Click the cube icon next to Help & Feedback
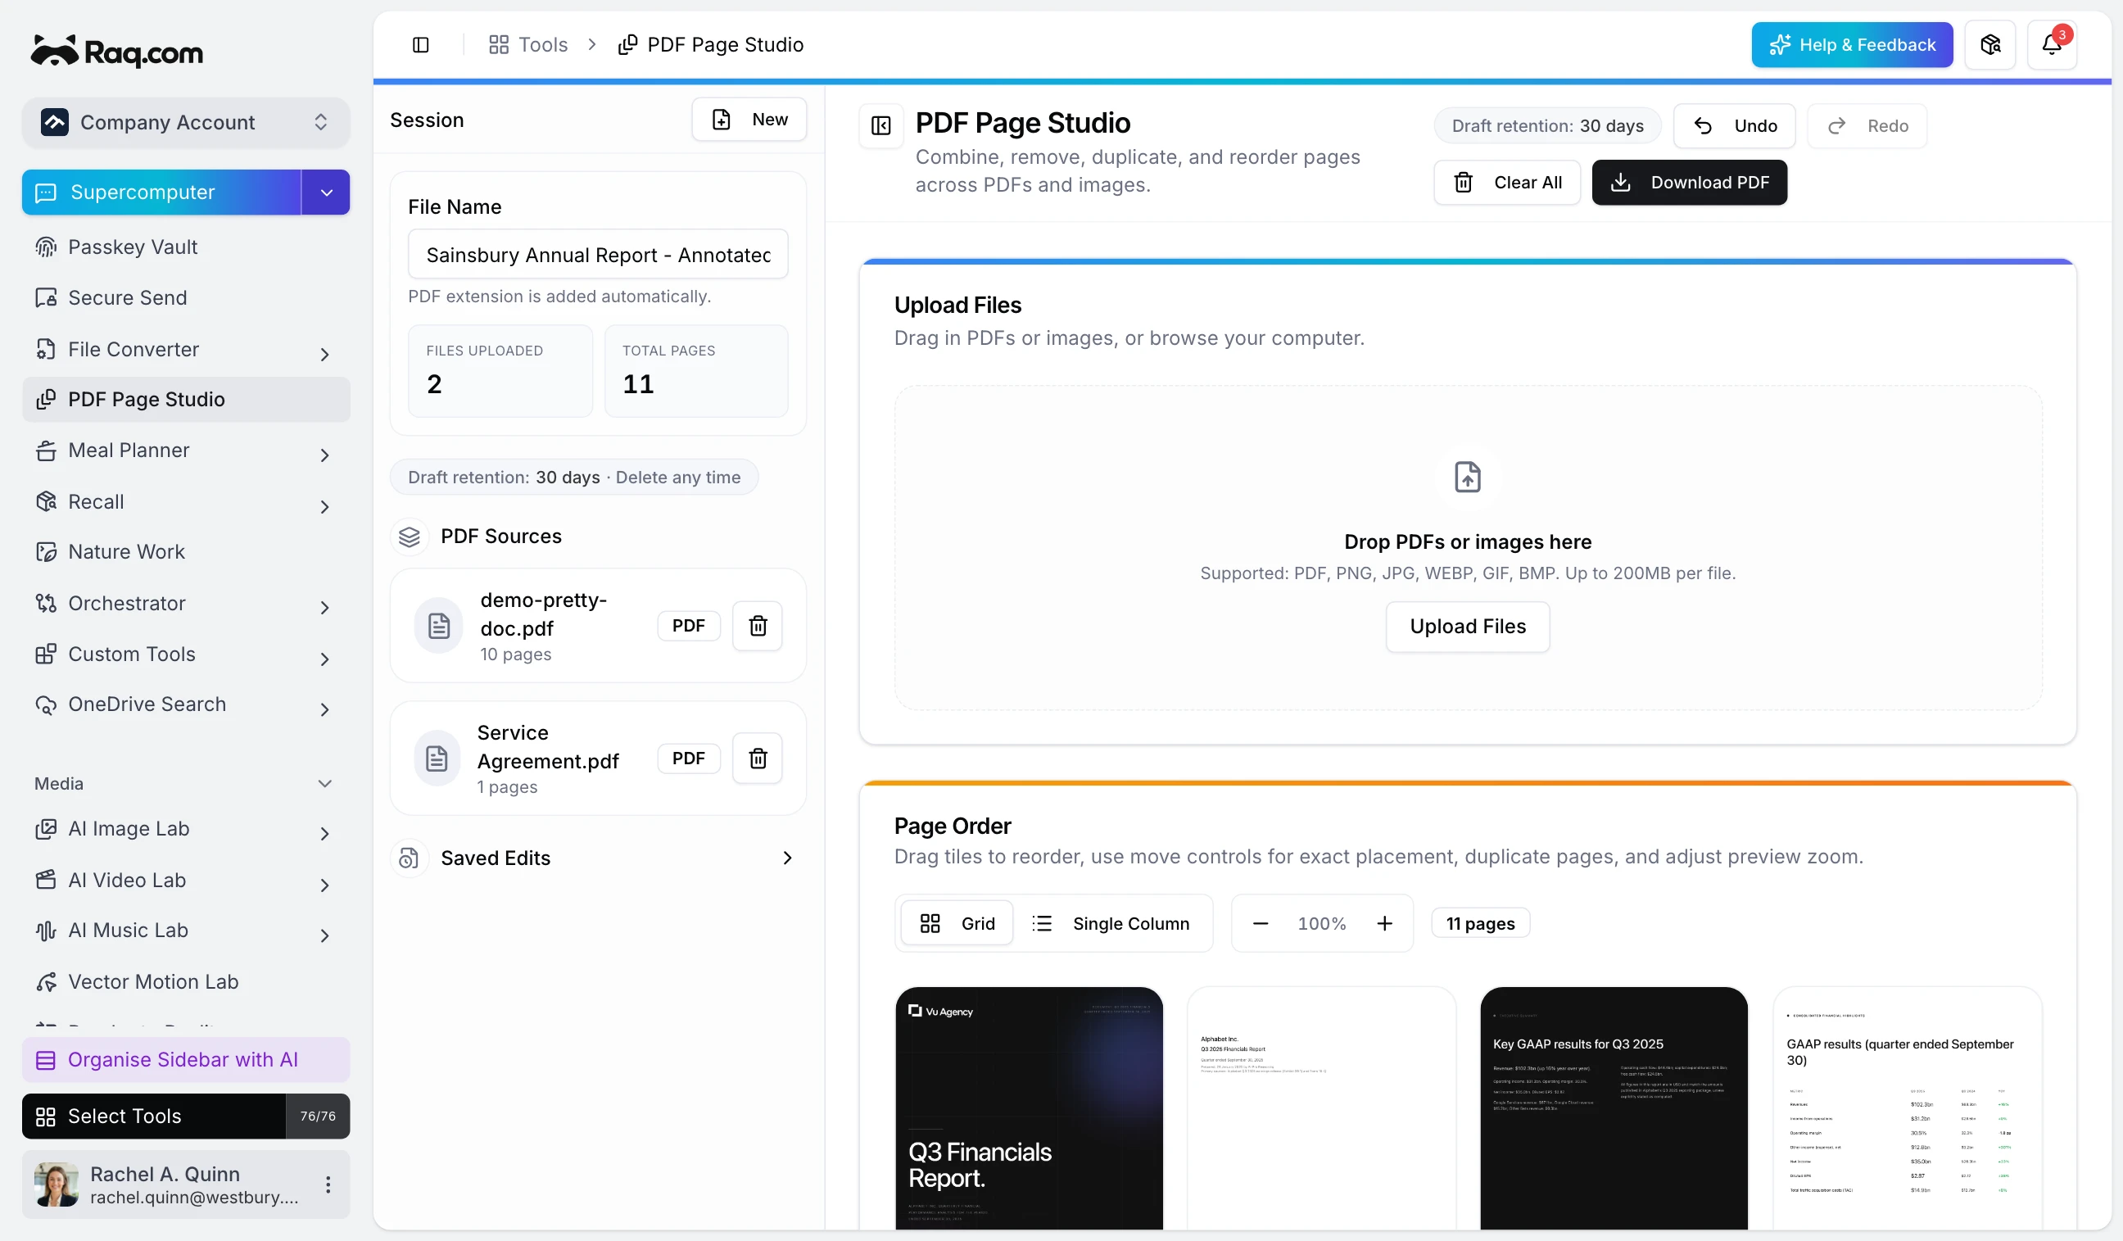The image size is (2123, 1241). (1989, 45)
